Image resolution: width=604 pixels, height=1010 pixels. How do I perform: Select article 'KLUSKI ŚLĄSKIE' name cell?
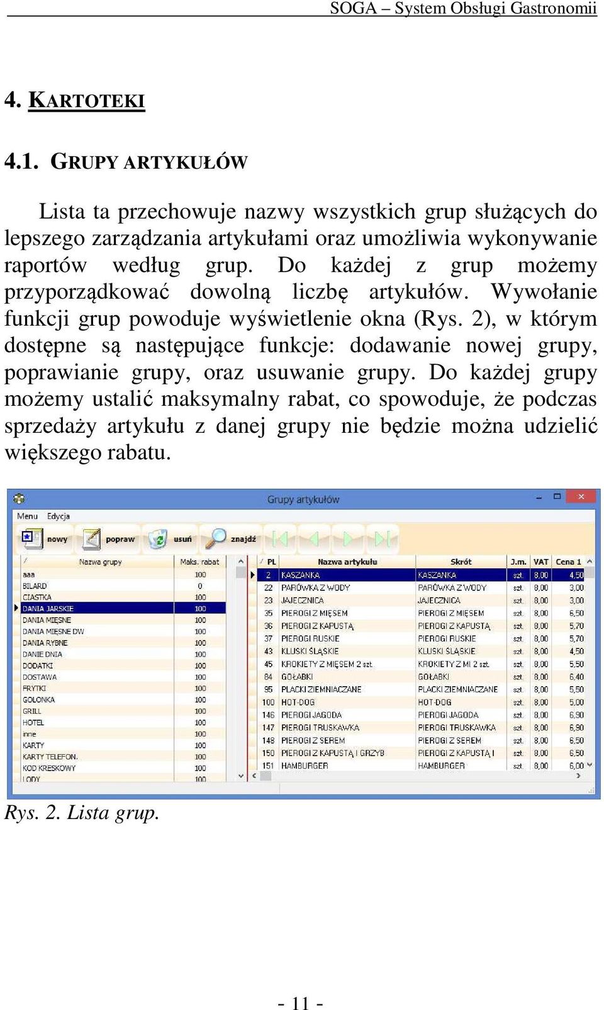coord(347,651)
